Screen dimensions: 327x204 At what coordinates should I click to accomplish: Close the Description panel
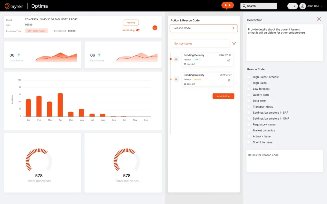click(319, 19)
